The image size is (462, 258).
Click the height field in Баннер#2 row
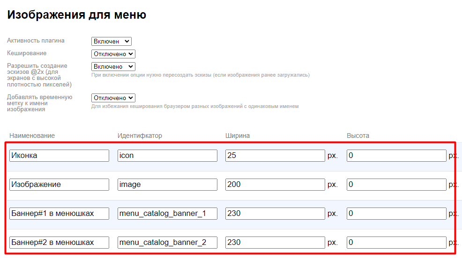tap(396, 243)
